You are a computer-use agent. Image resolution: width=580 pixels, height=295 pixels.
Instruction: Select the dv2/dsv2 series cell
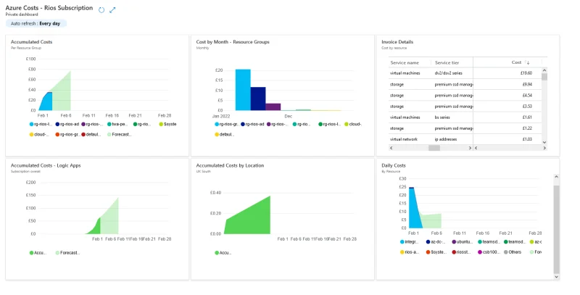point(448,73)
